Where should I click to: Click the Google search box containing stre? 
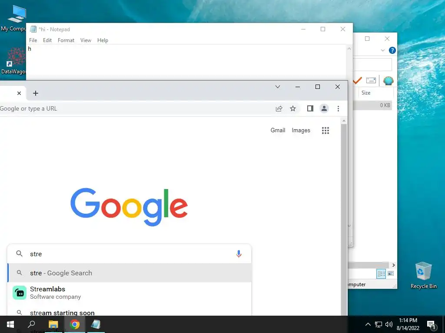129,254
